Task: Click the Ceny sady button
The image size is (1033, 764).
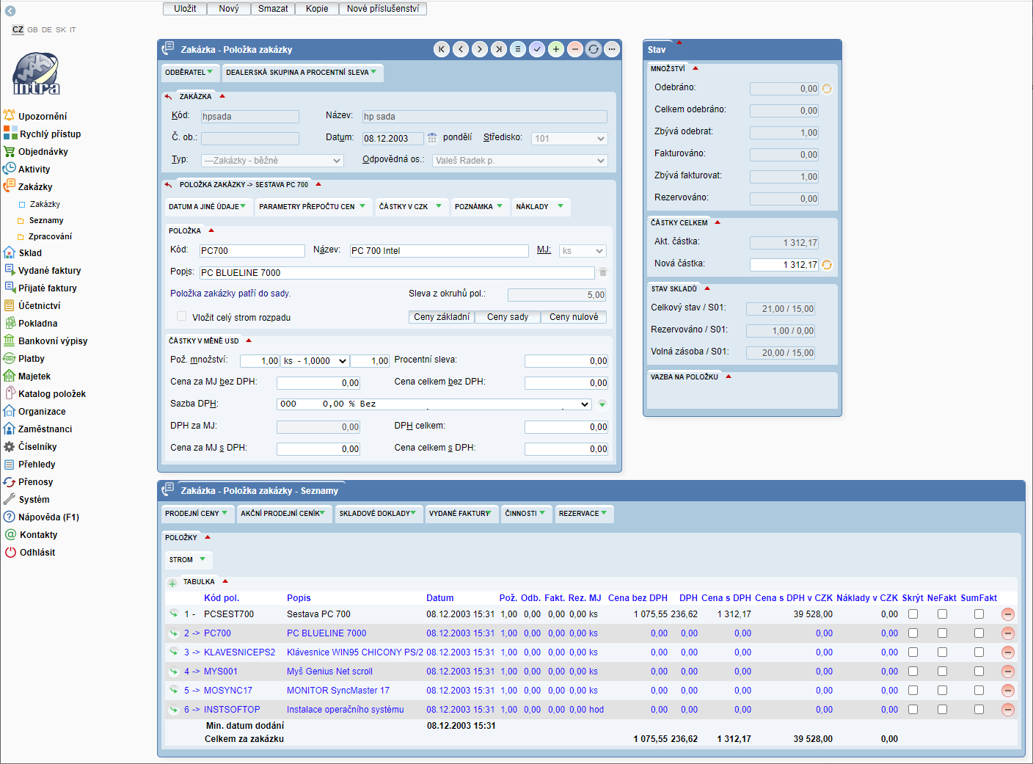Action: (508, 317)
